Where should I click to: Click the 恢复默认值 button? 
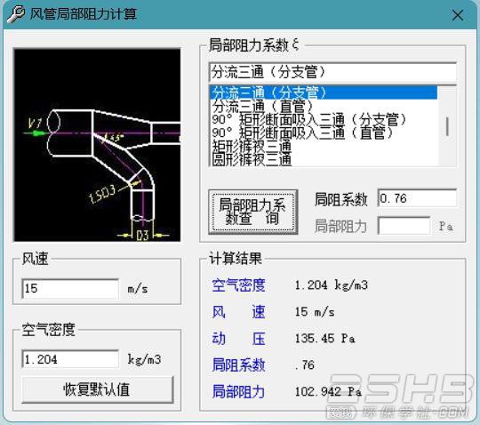(x=98, y=389)
